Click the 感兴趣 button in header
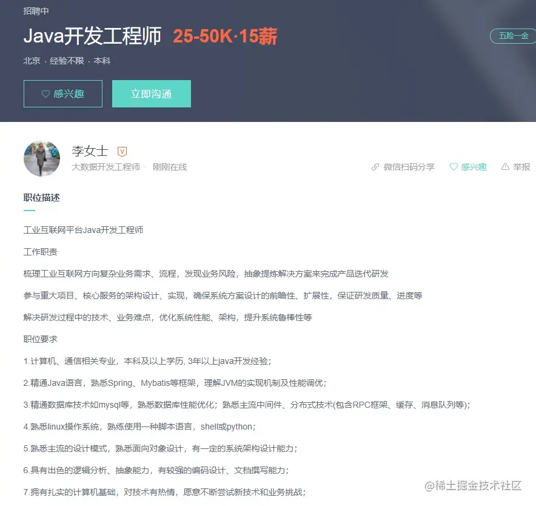 tap(63, 94)
